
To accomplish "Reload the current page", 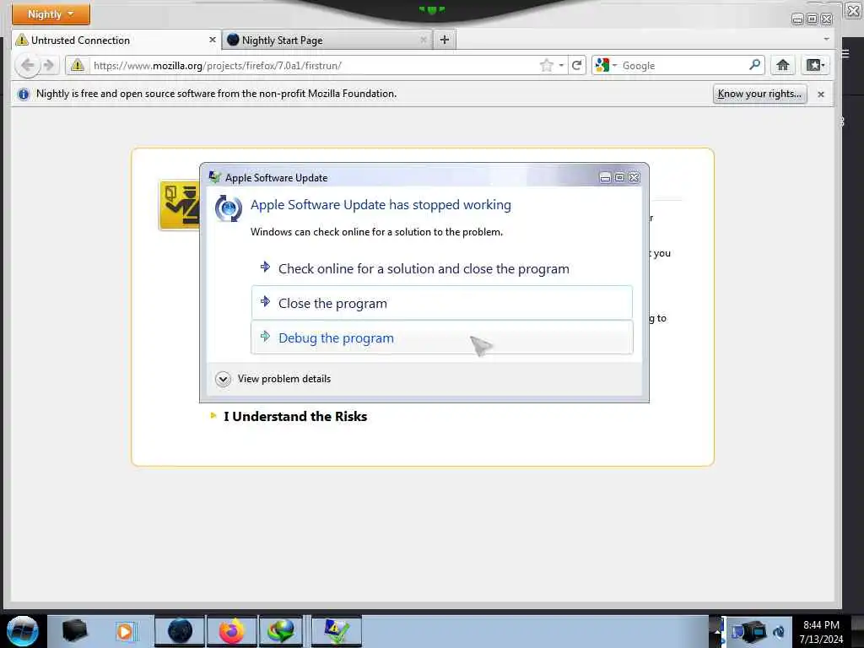I will coord(577,66).
